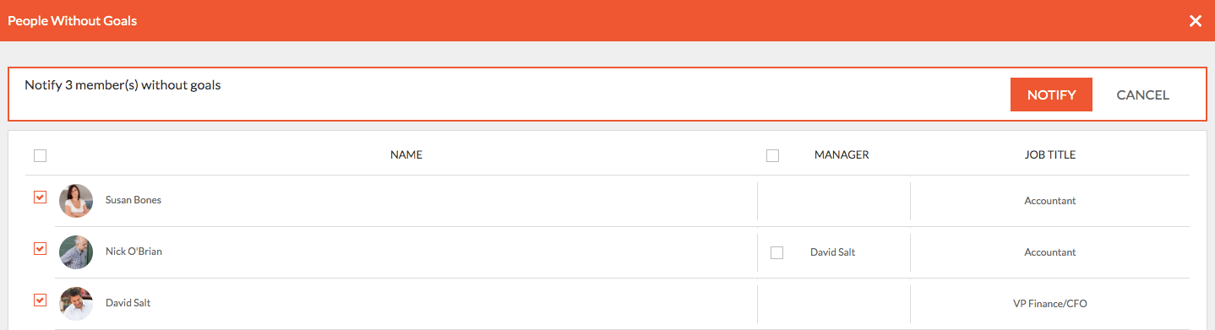Click the VP Finance/CFO job title
Screen dimensions: 1215x330
coord(1050,304)
